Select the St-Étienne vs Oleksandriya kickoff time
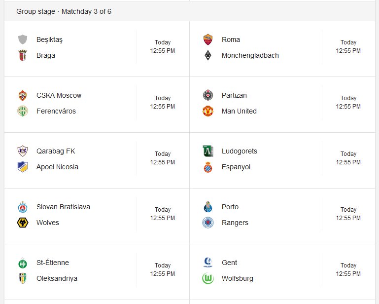Viewport: 379px width, 304px height. (x=163, y=269)
